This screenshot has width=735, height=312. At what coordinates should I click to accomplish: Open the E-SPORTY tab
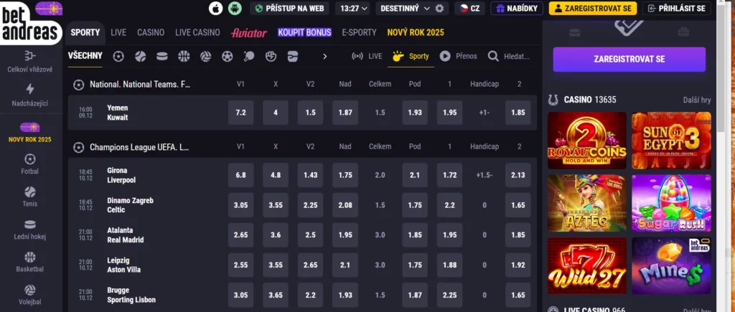[x=359, y=32]
